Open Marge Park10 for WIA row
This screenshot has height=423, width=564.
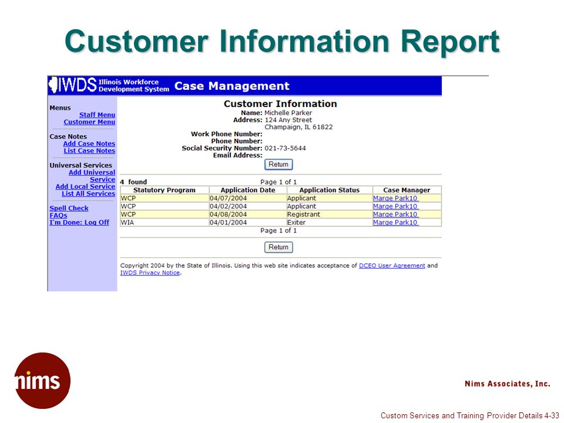click(x=395, y=222)
